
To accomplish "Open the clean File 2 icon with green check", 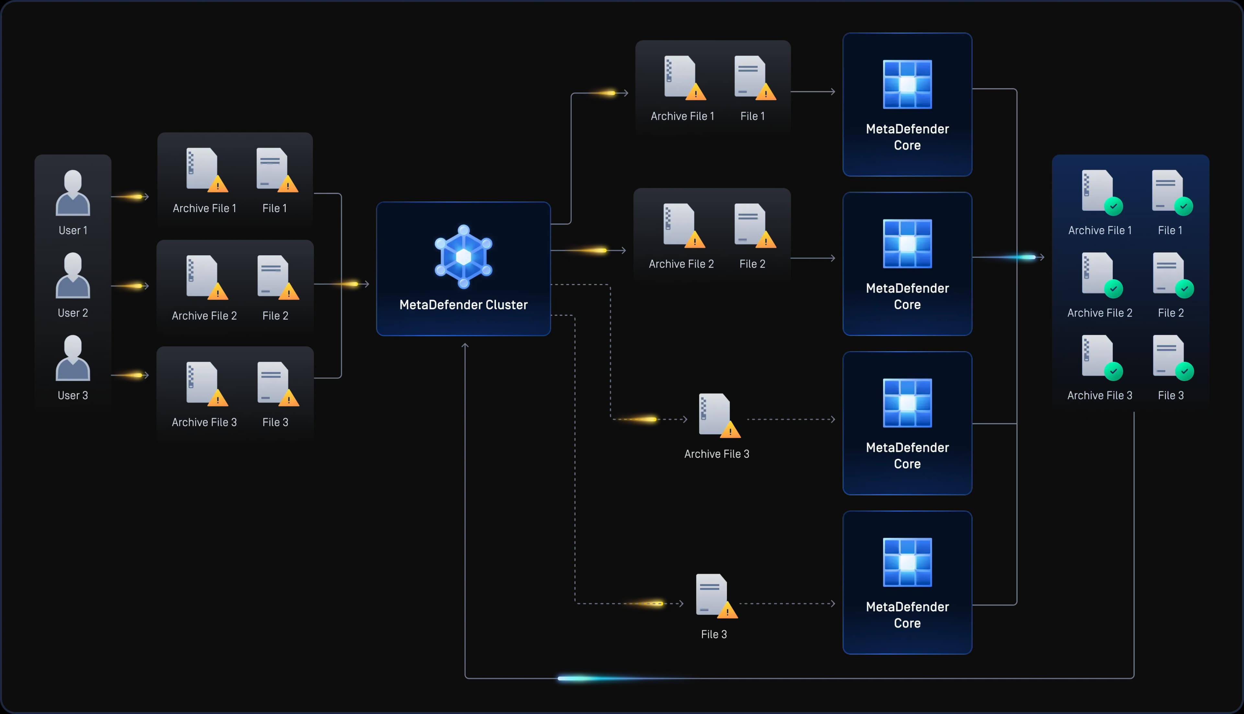I will [x=1173, y=275].
